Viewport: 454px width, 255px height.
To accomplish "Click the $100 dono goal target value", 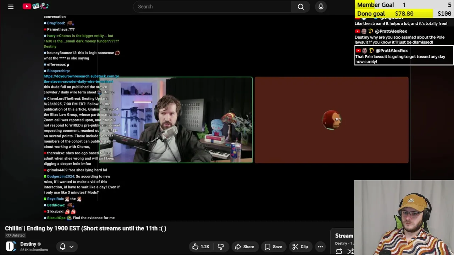I will tap(444, 13).
